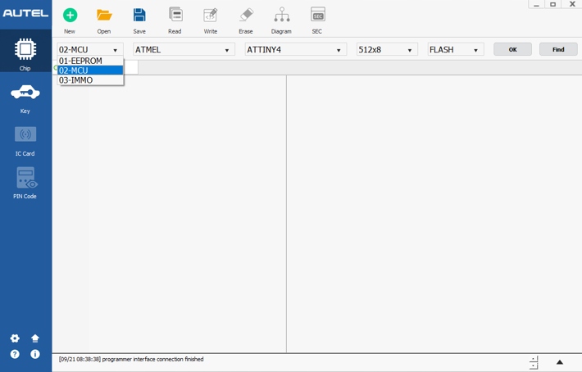Open the IC Card section

(x=25, y=138)
